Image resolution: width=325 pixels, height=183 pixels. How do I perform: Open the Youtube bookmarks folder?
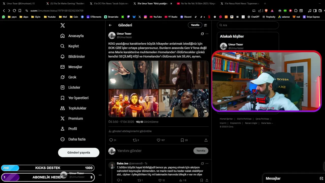tap(50, 17)
